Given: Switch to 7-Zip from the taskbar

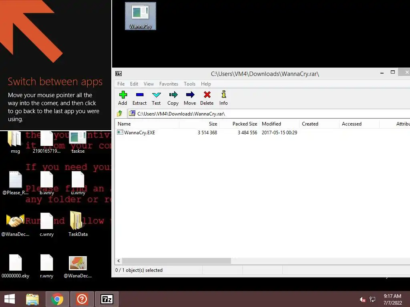Looking at the screenshot, I should 107,299.
